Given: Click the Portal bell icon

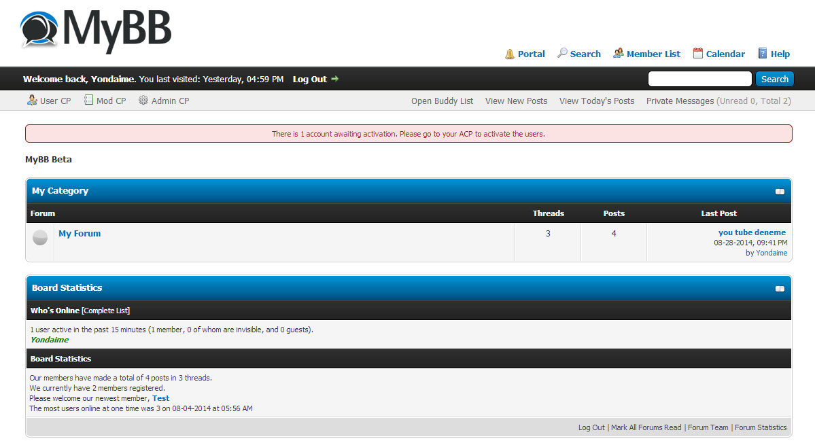Looking at the screenshot, I should click(509, 54).
